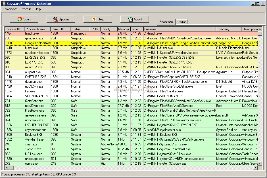The width and height of the screenshot is (267, 178).
Task: Click the vertical scrollbar down arrow
Action: 260,163
